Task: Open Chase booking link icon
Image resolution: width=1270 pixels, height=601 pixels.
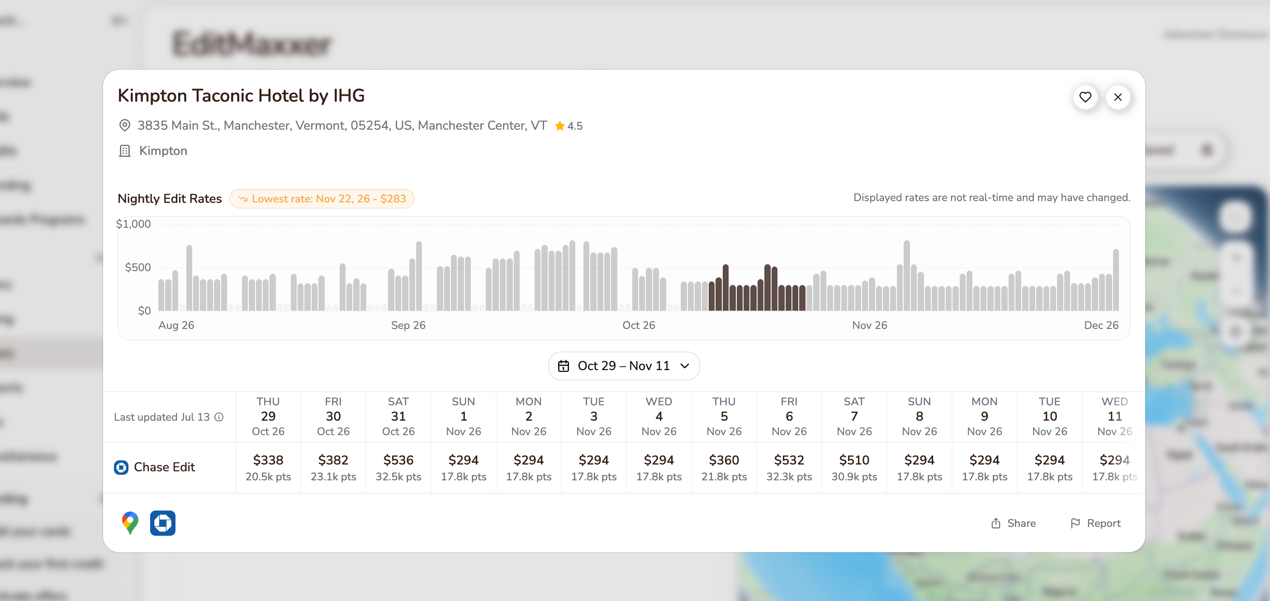Action: 163,523
